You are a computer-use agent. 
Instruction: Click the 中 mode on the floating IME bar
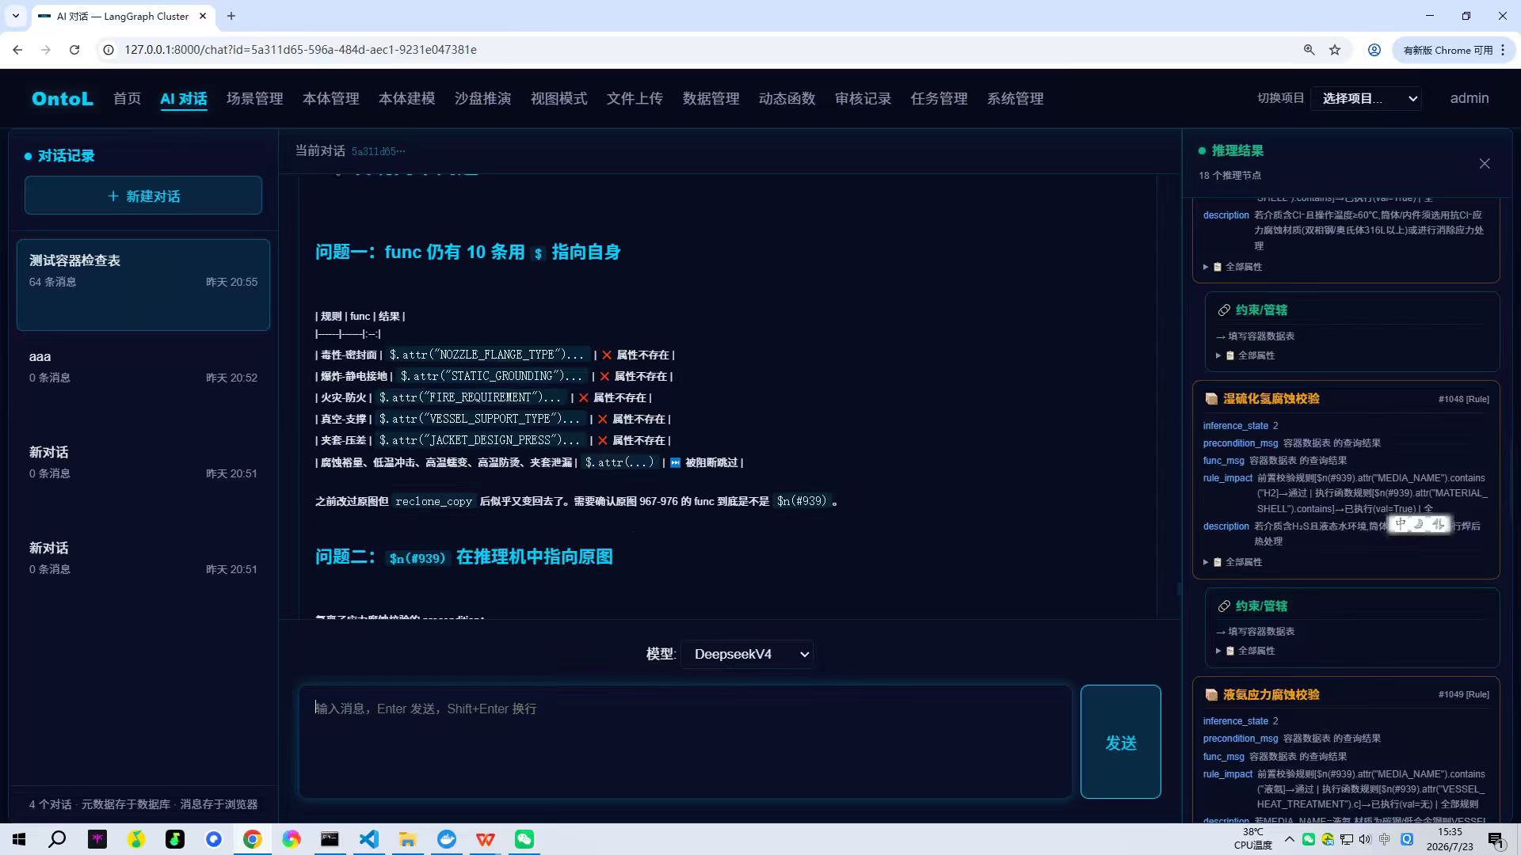tap(1401, 524)
